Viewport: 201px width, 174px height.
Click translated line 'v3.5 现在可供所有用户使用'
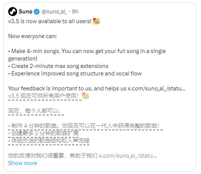43,96
